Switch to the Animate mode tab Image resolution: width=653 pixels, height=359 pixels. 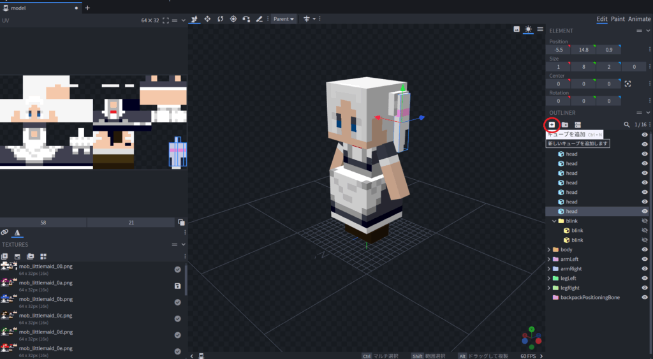tap(640, 19)
